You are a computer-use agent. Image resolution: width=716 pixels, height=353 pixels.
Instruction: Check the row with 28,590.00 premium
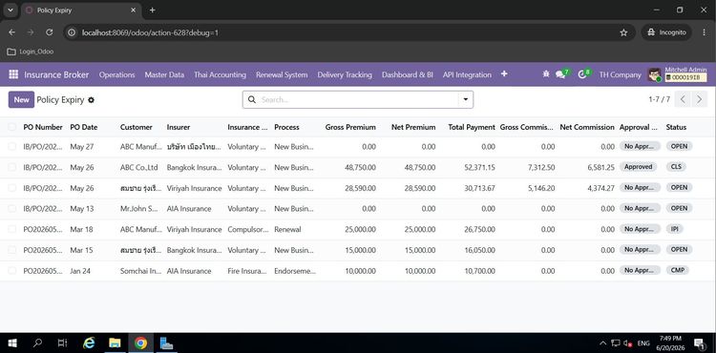11,188
